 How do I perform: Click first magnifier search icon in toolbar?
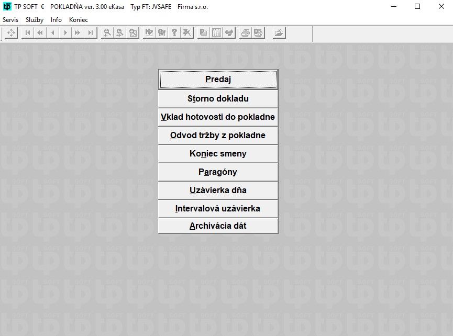pos(107,32)
